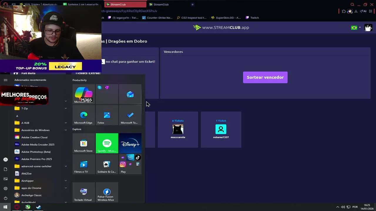Expand the Acessórios do Windows folder
The width and height of the screenshot is (376, 211).
[x=41, y=130]
